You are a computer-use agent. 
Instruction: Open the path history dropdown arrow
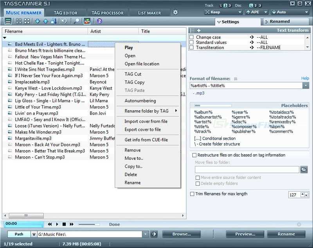coord(145,234)
